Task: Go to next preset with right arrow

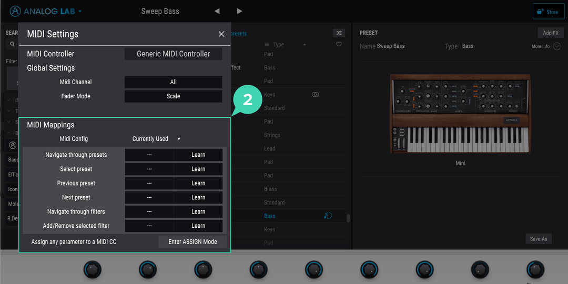Action: click(239, 11)
